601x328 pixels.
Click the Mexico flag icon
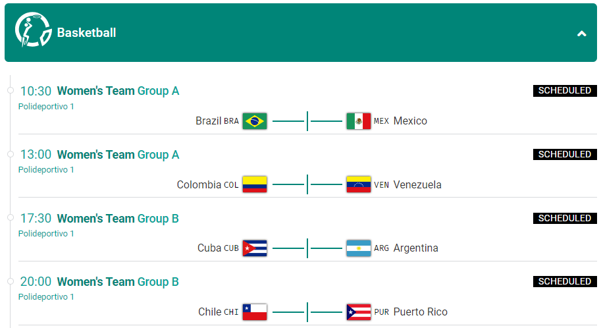[358, 121]
